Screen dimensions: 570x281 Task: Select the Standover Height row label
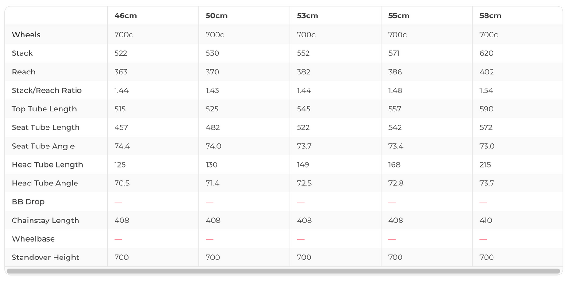point(46,257)
